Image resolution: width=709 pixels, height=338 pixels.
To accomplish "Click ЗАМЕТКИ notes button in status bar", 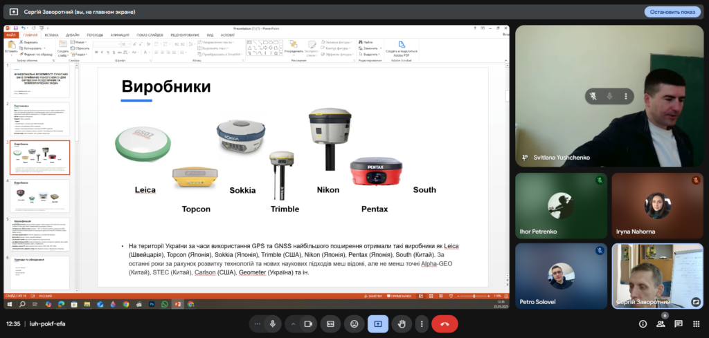I will 375,296.
